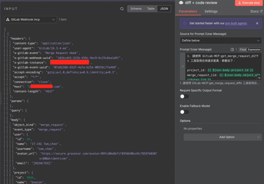Image resolution: width=264 pixels, height=184 pixels.
Task: Click the name IT-CNI Tom_Chen value
Action: (44, 144)
